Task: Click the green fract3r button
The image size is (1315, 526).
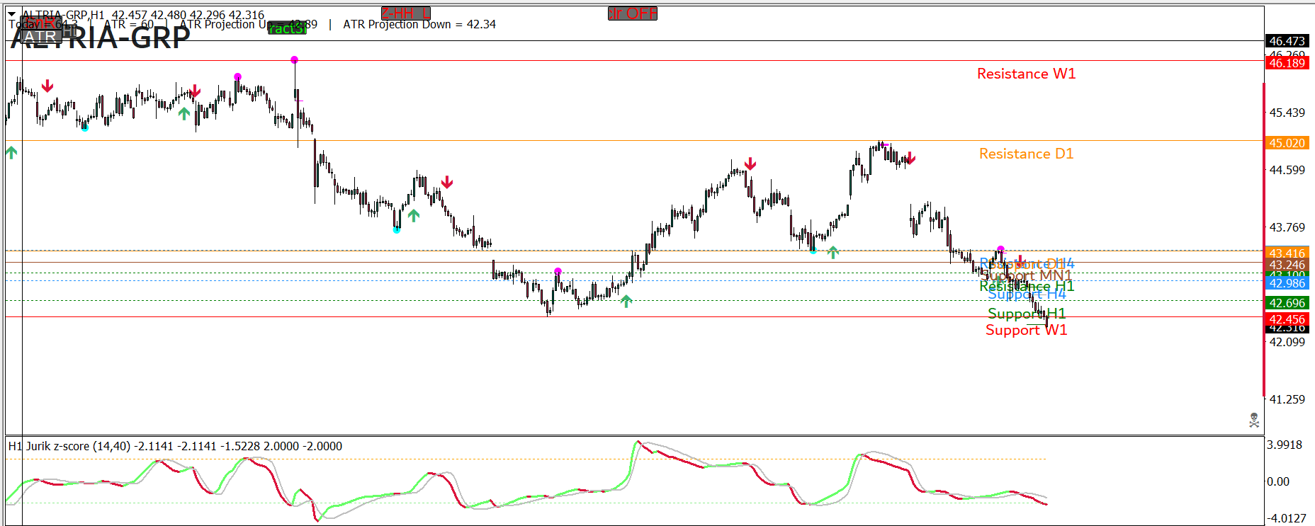Action: pyautogui.click(x=287, y=28)
